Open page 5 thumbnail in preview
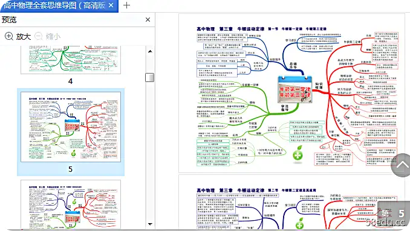The image size is (410, 231). (x=71, y=127)
